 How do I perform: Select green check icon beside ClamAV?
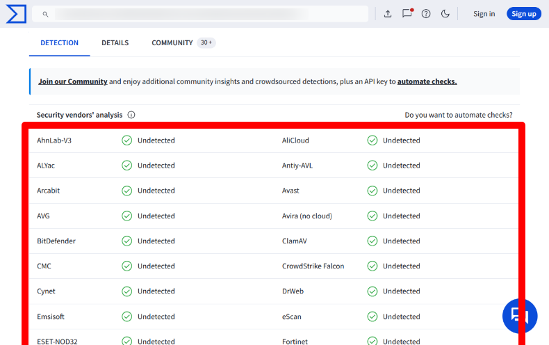click(372, 241)
